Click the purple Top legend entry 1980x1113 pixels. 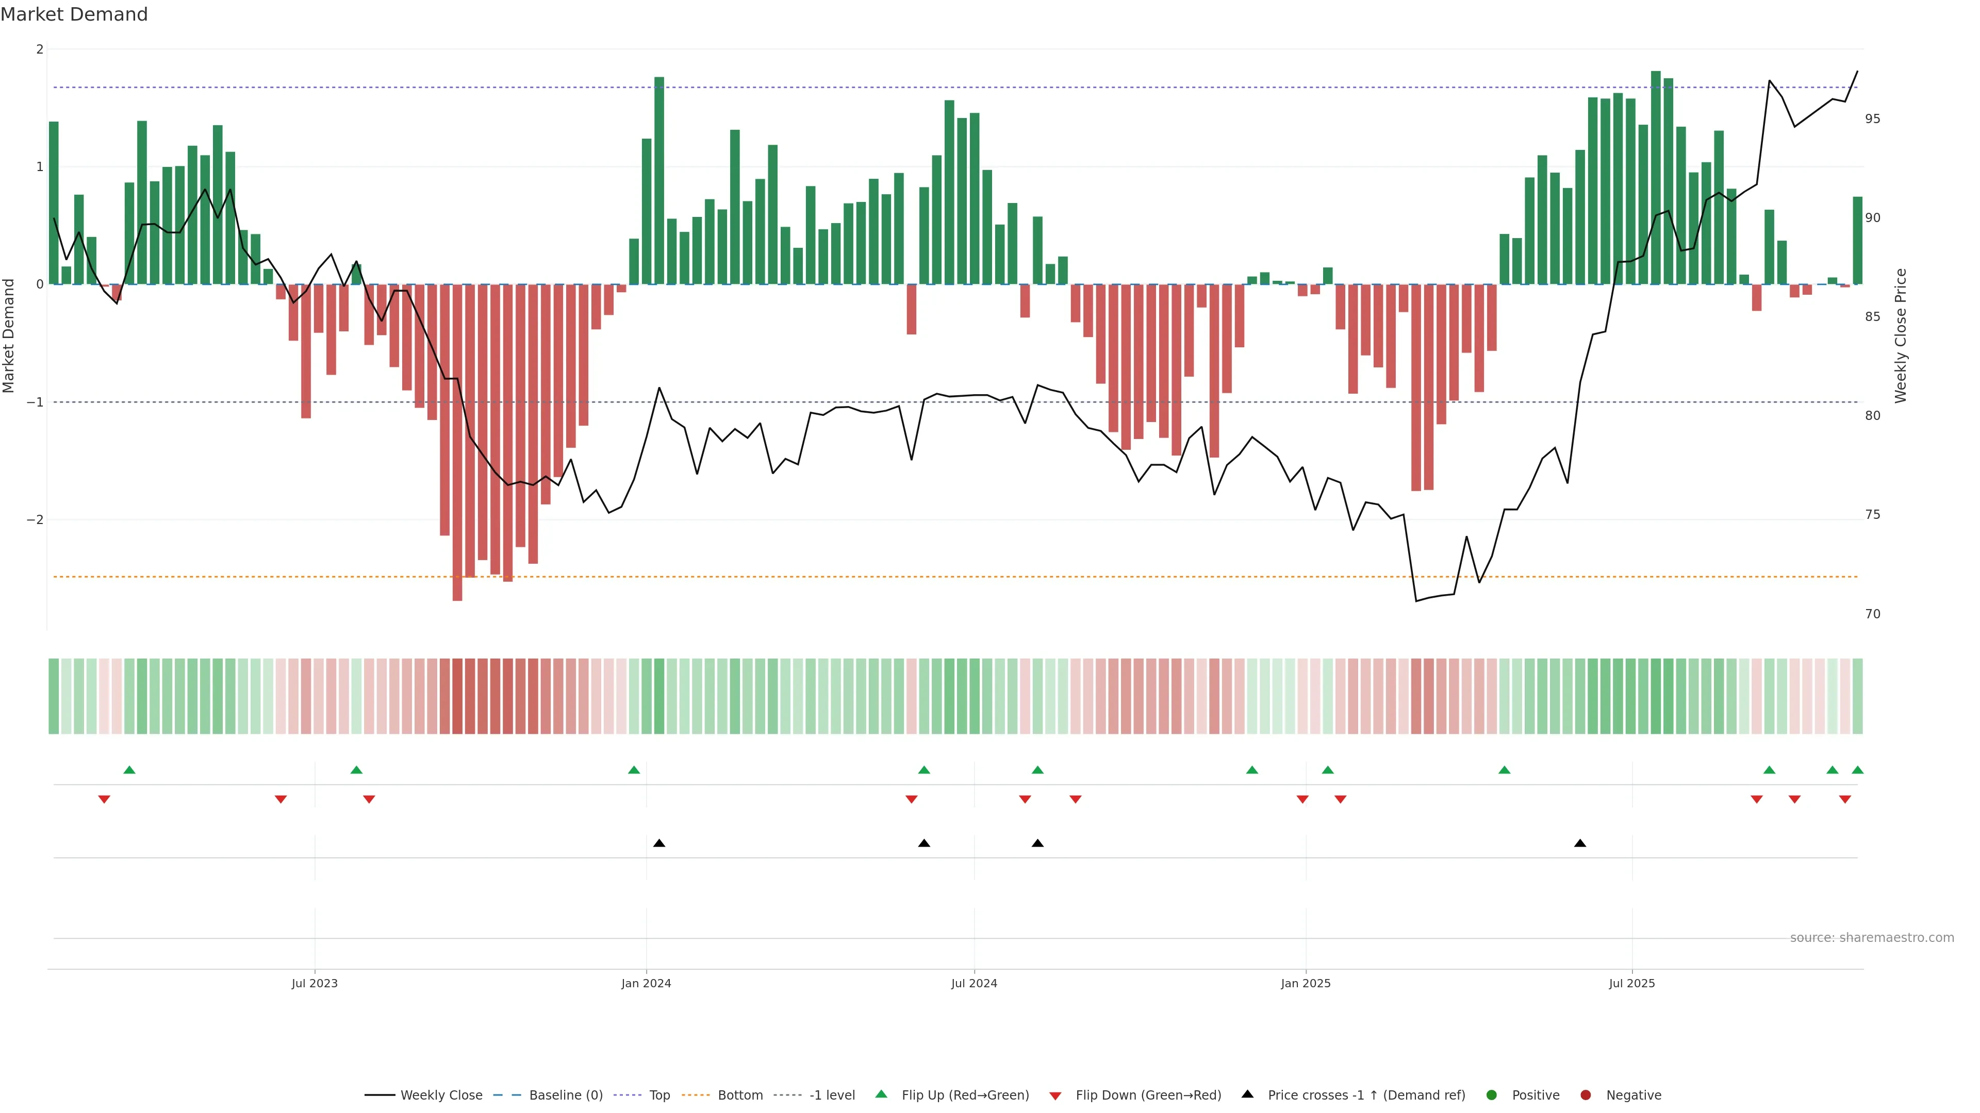[x=659, y=1094]
